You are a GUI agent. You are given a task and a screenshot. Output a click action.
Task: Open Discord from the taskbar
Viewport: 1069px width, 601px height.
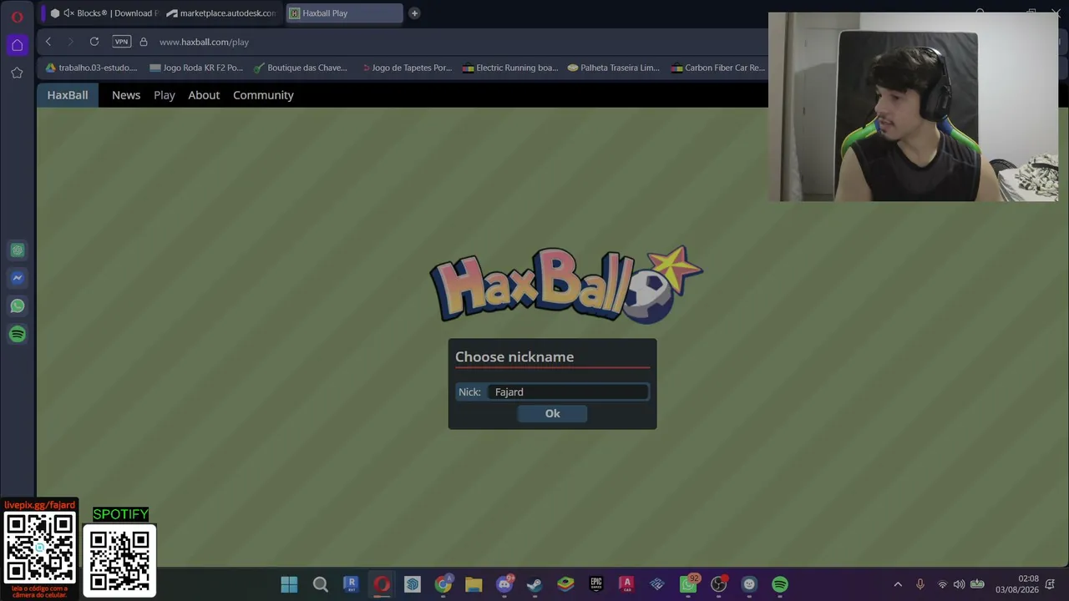[504, 584]
